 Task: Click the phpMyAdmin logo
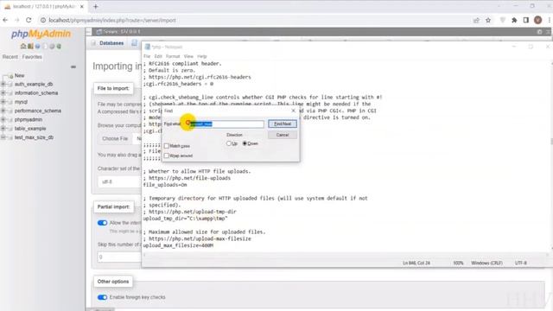coord(41,34)
